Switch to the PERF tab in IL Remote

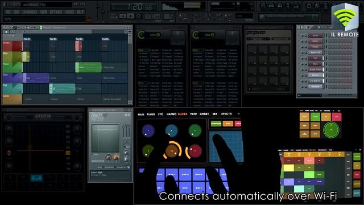tap(193, 114)
